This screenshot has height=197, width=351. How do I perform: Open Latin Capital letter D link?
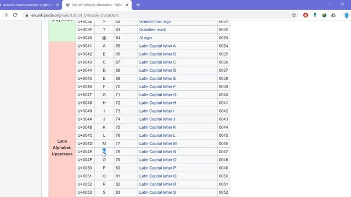click(157, 71)
